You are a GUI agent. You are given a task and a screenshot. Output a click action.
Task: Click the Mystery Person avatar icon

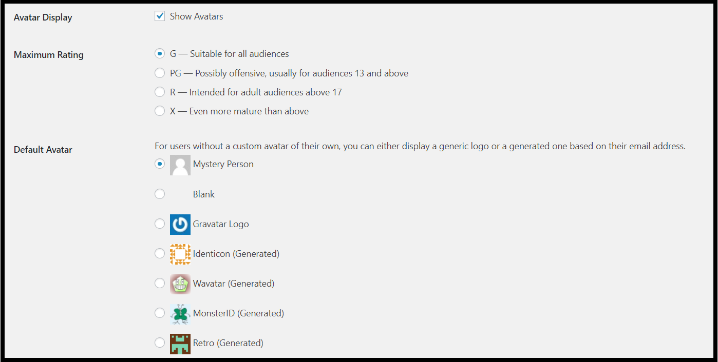pyautogui.click(x=180, y=164)
